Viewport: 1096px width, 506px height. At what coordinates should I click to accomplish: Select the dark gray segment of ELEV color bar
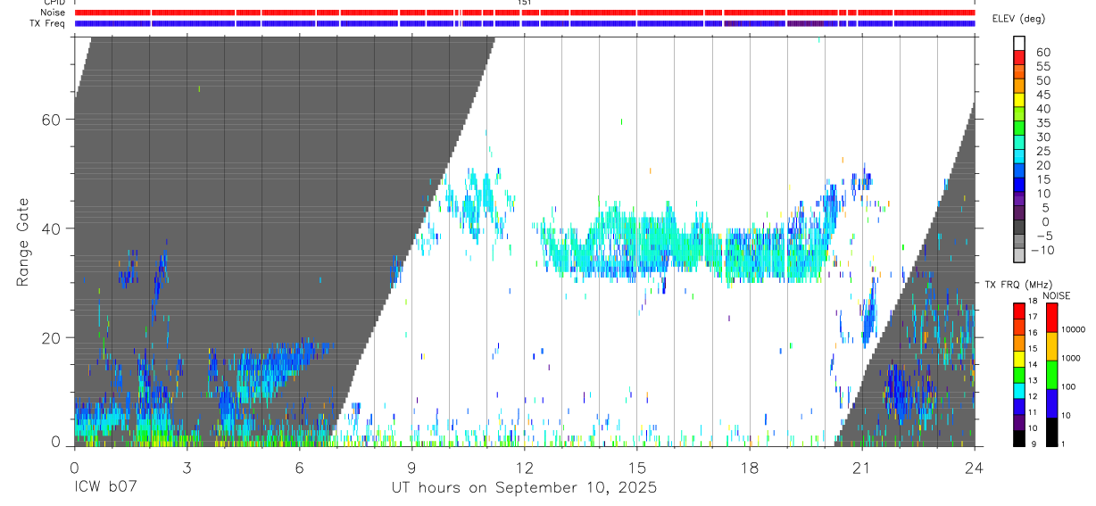click(1019, 228)
